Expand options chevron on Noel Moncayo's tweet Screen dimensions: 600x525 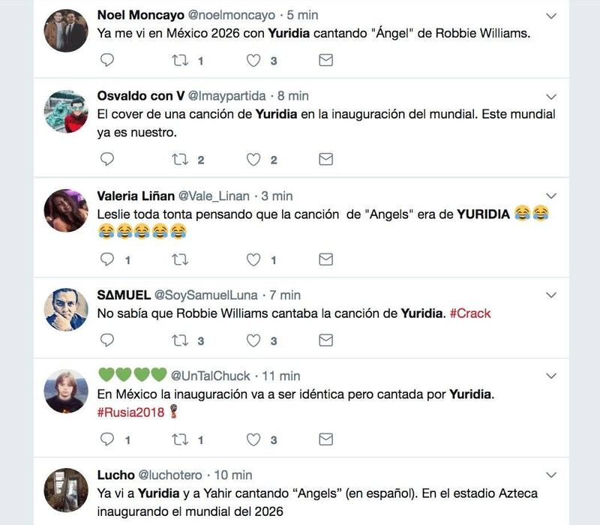pos(551,16)
